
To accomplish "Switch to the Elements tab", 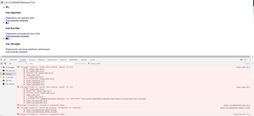I will coord(13,60).
